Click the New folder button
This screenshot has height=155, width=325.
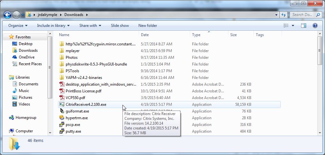[x=147, y=26]
